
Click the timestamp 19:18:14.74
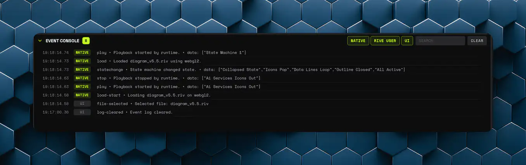pyautogui.click(x=55, y=53)
